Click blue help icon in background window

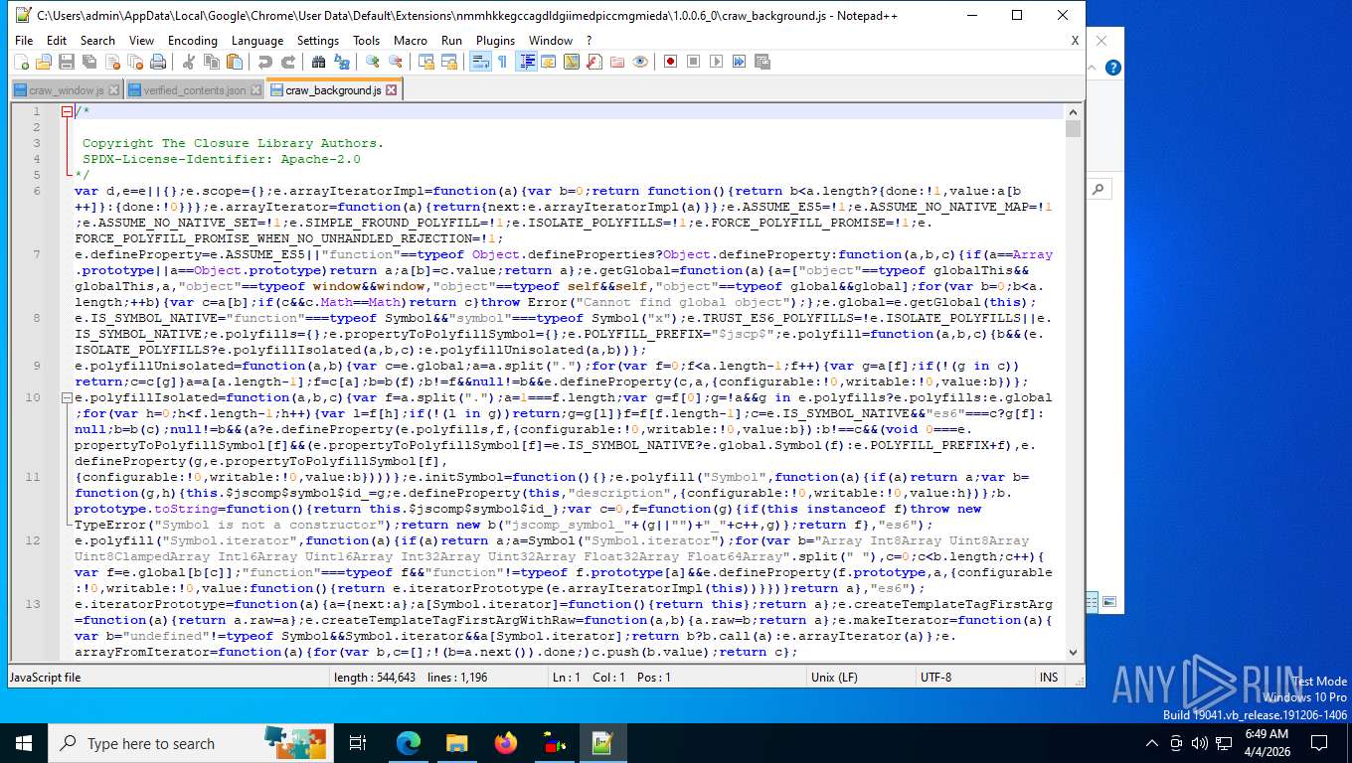pos(1113,68)
